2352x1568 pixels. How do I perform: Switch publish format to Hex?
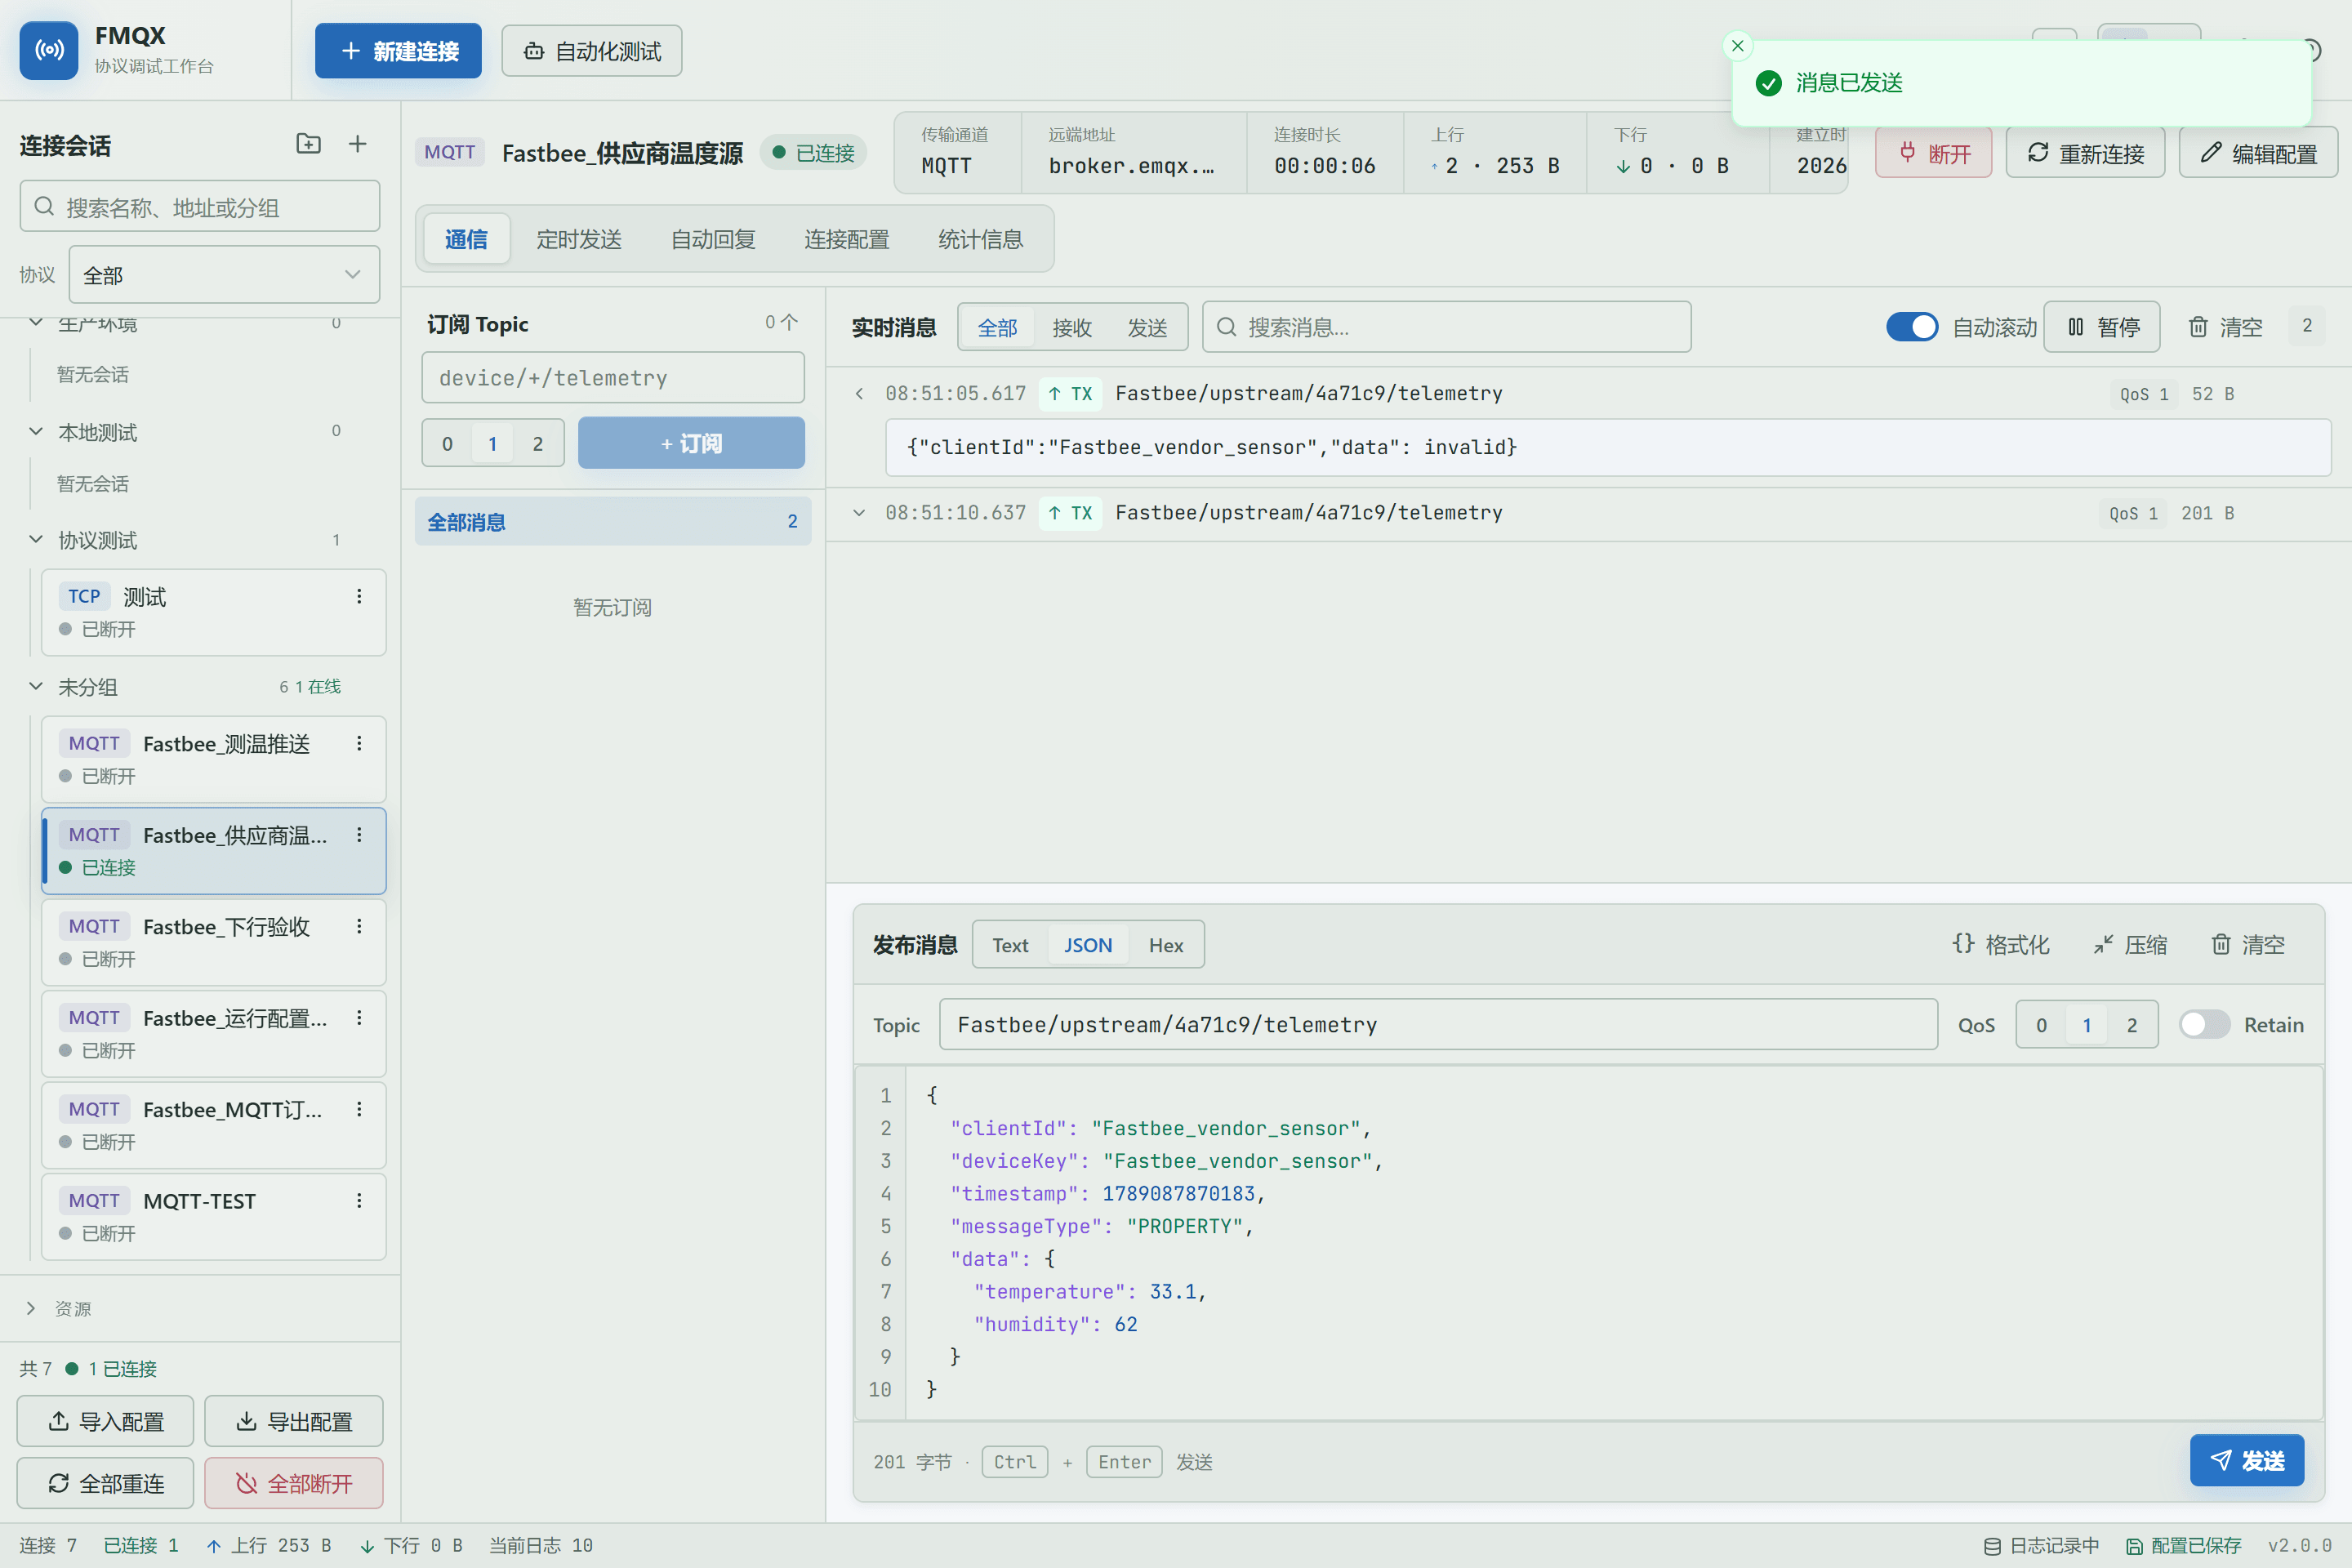coord(1166,944)
